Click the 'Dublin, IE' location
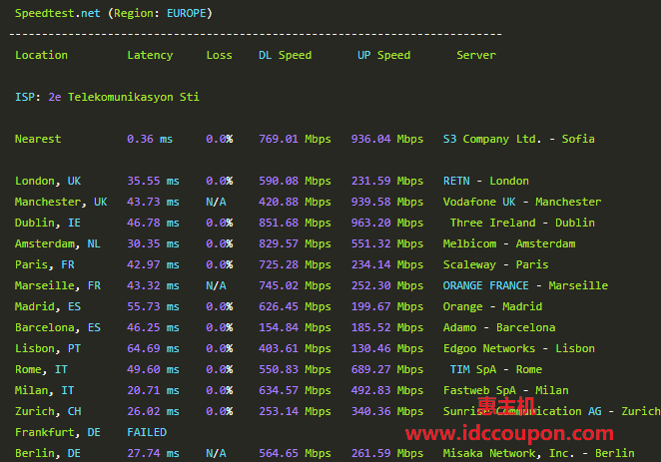Screen dimensions: 661x462 click(x=48, y=223)
